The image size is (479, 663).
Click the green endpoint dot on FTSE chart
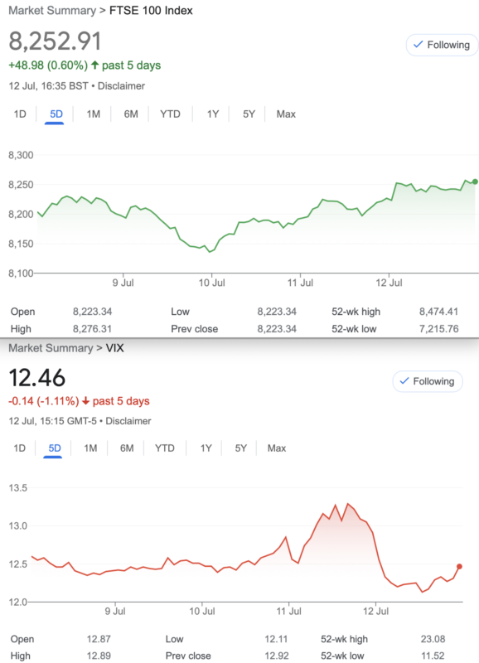pyautogui.click(x=475, y=181)
